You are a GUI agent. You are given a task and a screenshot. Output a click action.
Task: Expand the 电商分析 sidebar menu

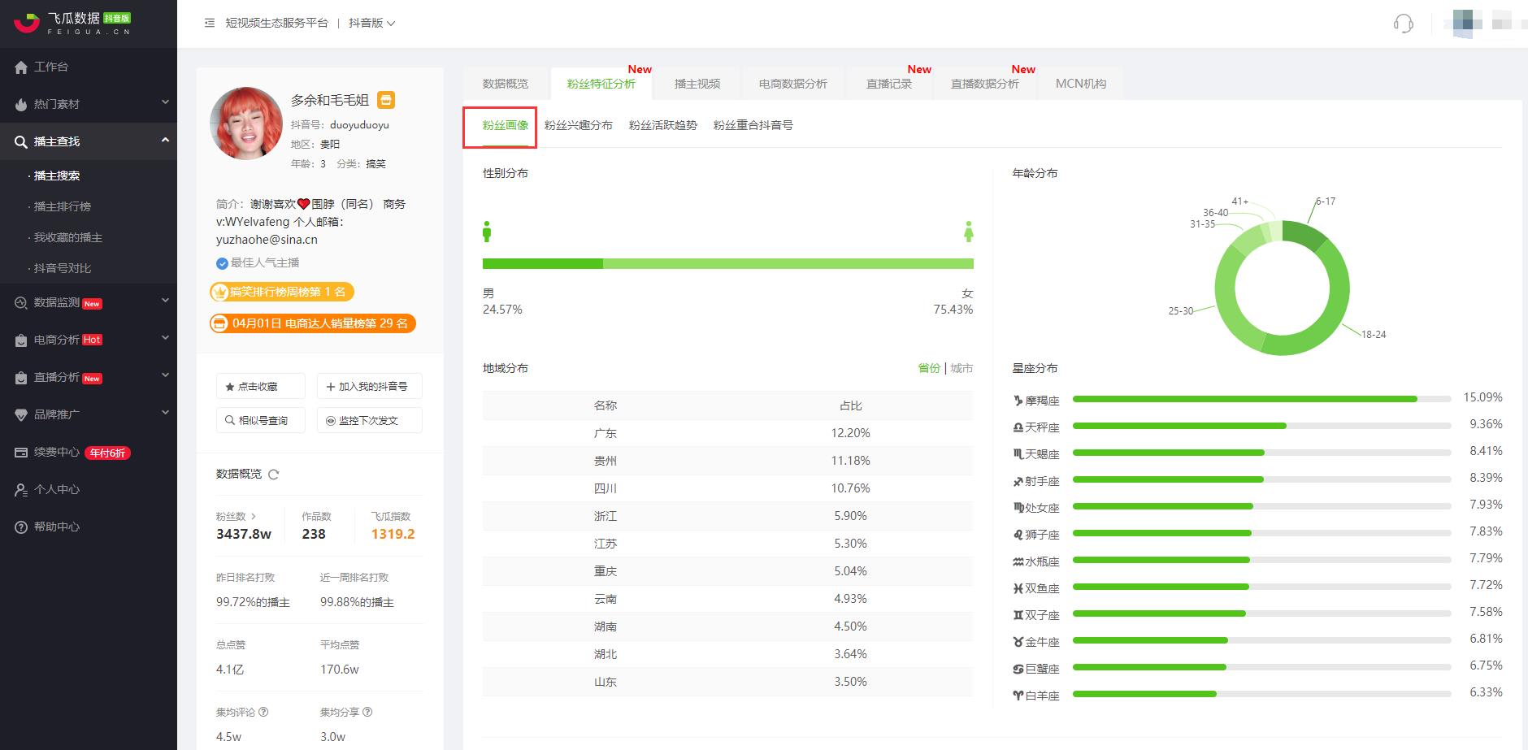pyautogui.click(x=165, y=338)
